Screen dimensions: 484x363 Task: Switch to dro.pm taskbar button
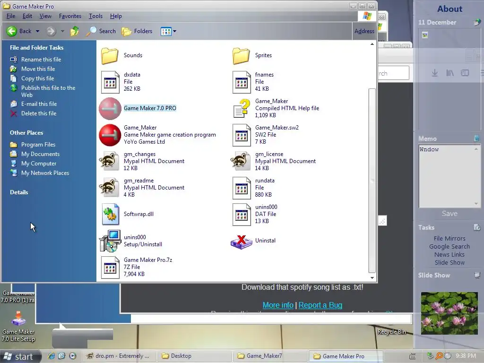point(118,356)
